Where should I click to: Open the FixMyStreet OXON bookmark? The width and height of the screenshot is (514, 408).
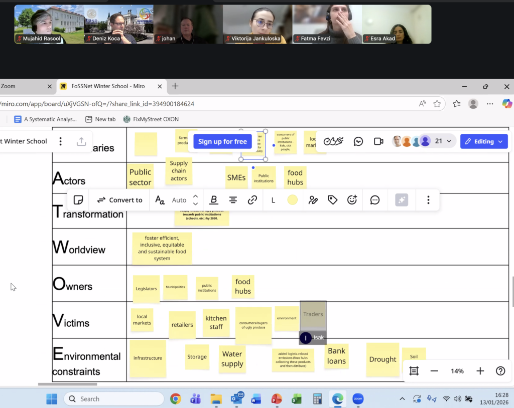(x=151, y=119)
